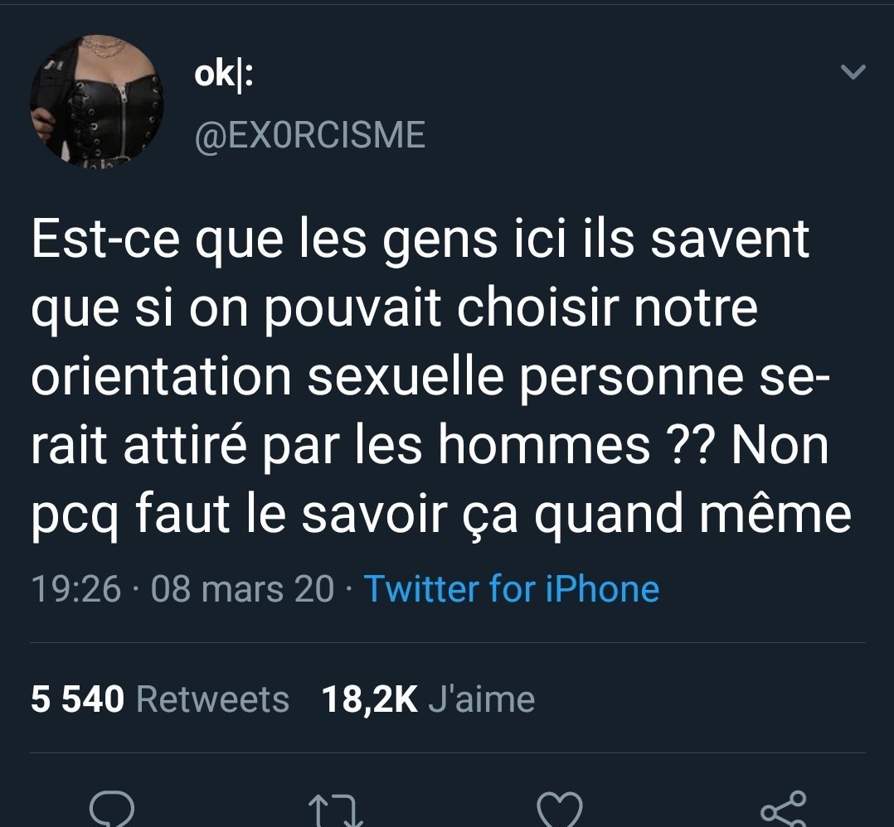Click the display name "ok|:"
Image resolution: width=894 pixels, height=827 pixels.
tap(223, 75)
